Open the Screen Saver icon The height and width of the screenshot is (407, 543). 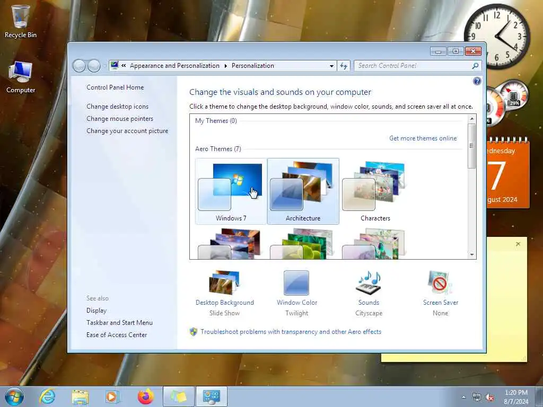[x=440, y=282]
